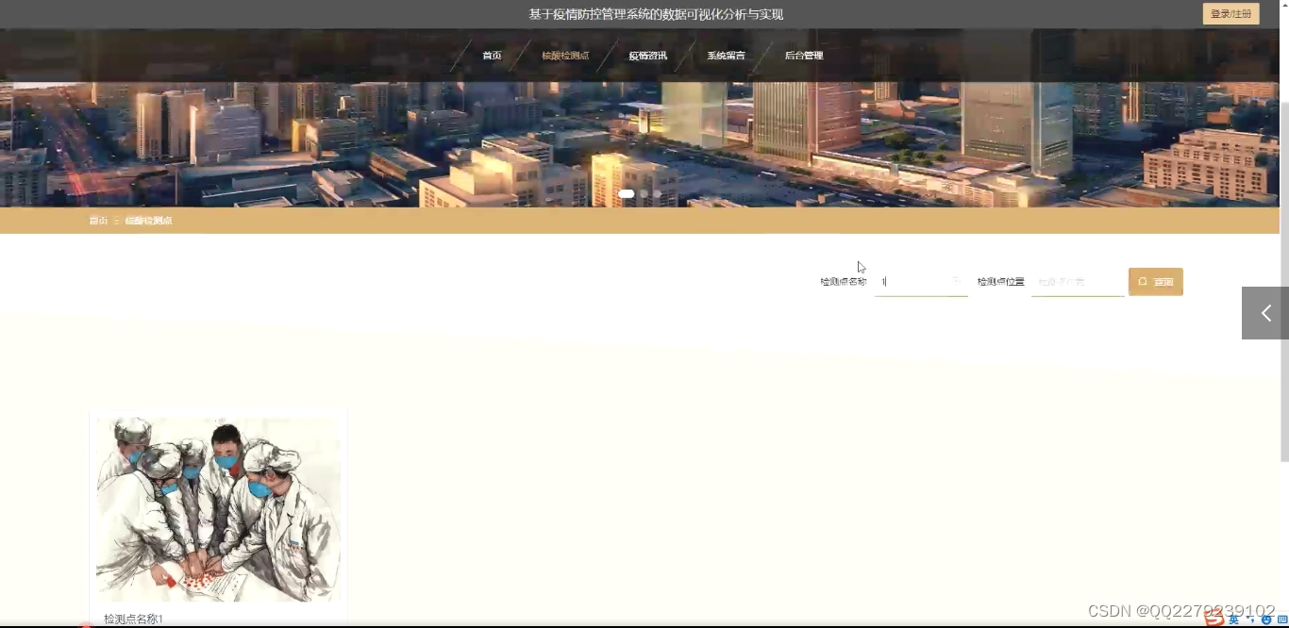Click the 登录/注册 button

click(x=1230, y=13)
